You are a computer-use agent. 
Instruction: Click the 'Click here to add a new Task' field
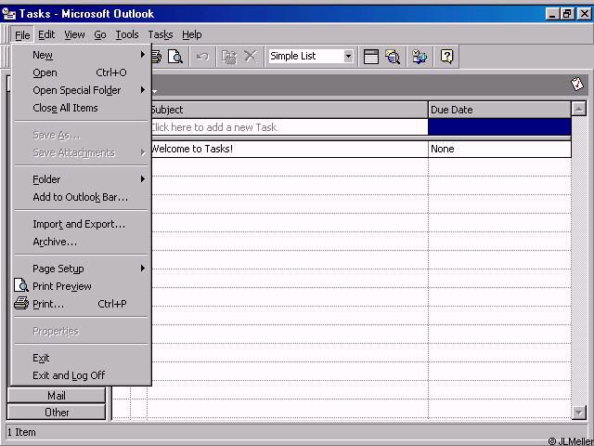coord(288,127)
